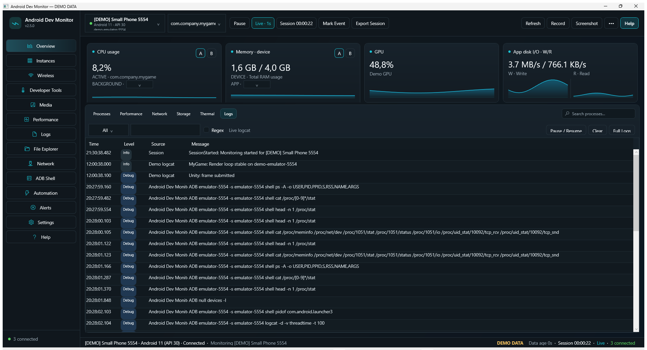Click the Android Dev Monitor logo icon

click(x=15, y=23)
